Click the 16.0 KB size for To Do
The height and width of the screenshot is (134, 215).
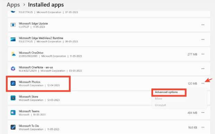pyautogui.click(x=192, y=127)
